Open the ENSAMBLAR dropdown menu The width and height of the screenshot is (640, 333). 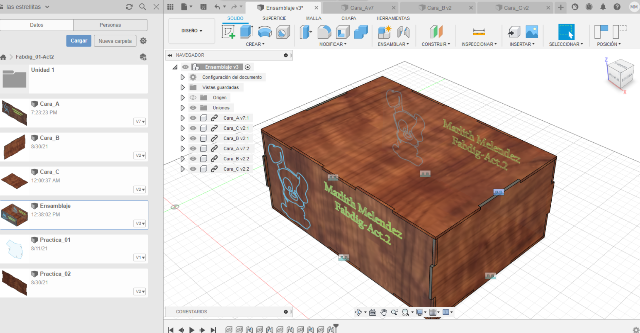tap(393, 44)
